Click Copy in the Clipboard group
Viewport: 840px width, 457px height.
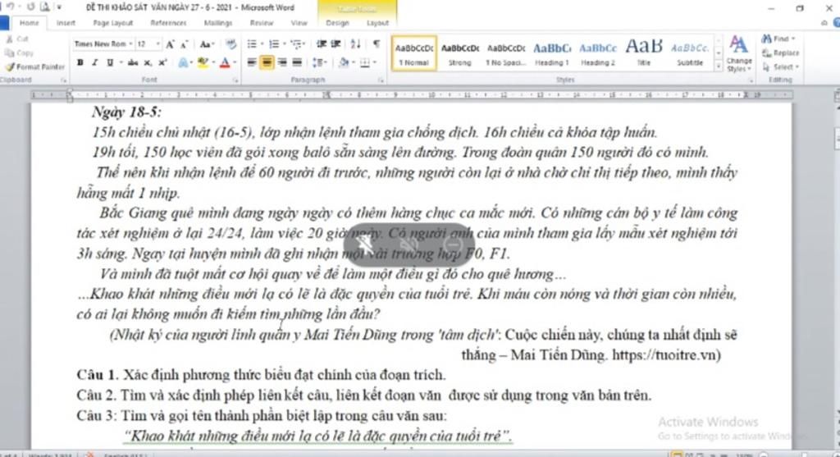(20, 53)
